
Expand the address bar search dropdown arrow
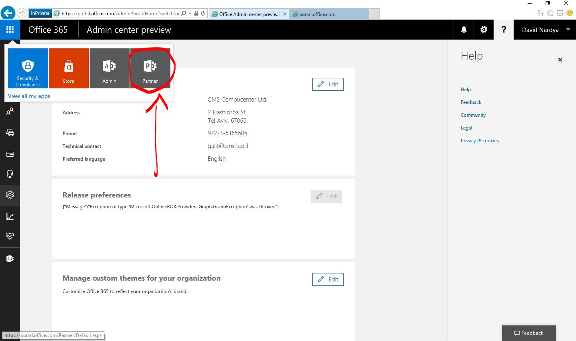(190, 13)
